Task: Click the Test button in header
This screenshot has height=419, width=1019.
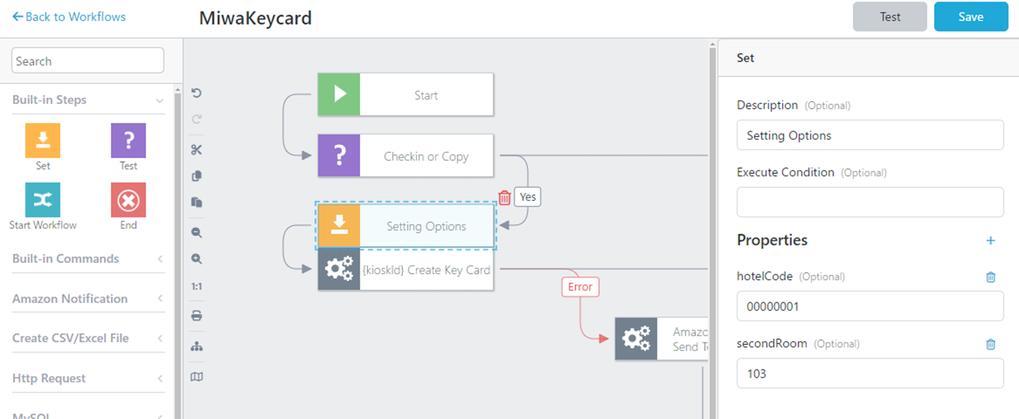Action: click(890, 17)
